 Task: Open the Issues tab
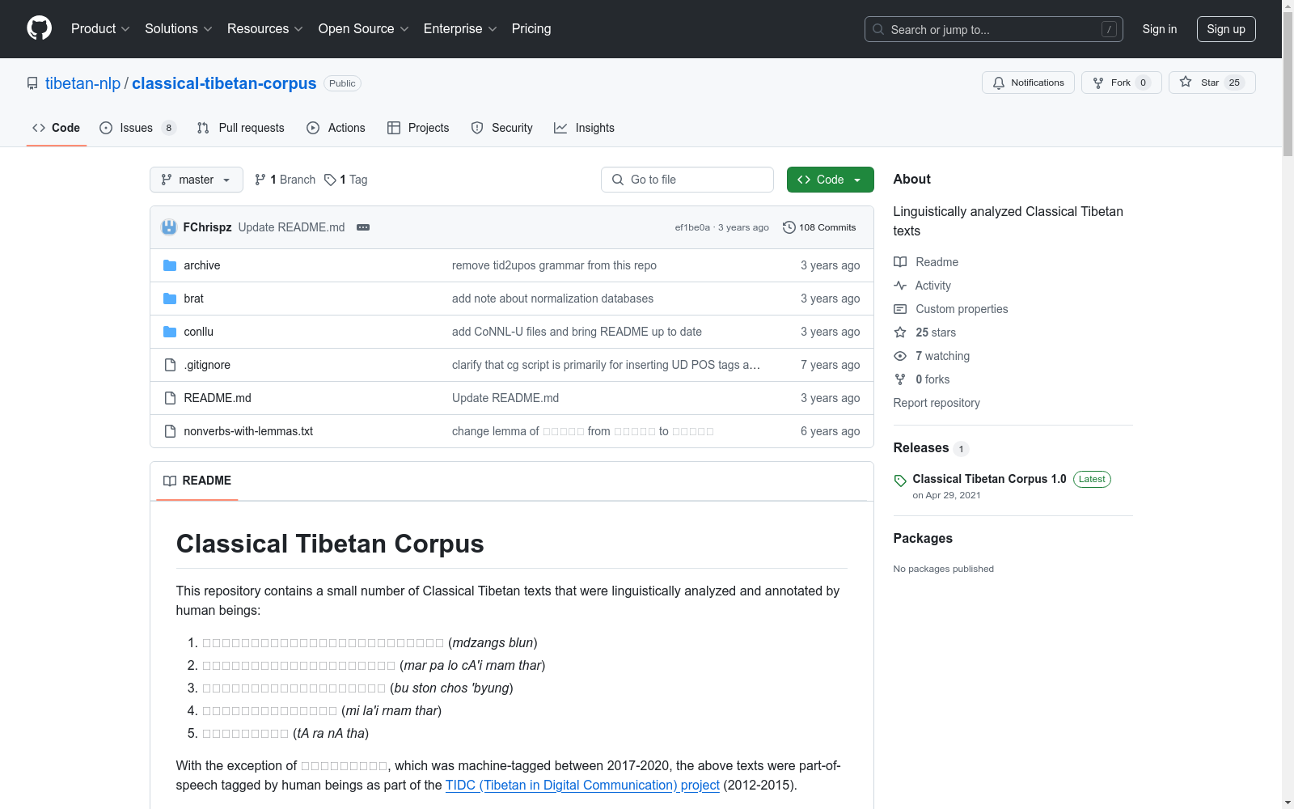[x=137, y=128]
